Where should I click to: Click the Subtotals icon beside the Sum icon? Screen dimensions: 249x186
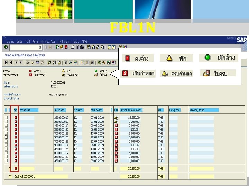pyautogui.click(x=104, y=63)
